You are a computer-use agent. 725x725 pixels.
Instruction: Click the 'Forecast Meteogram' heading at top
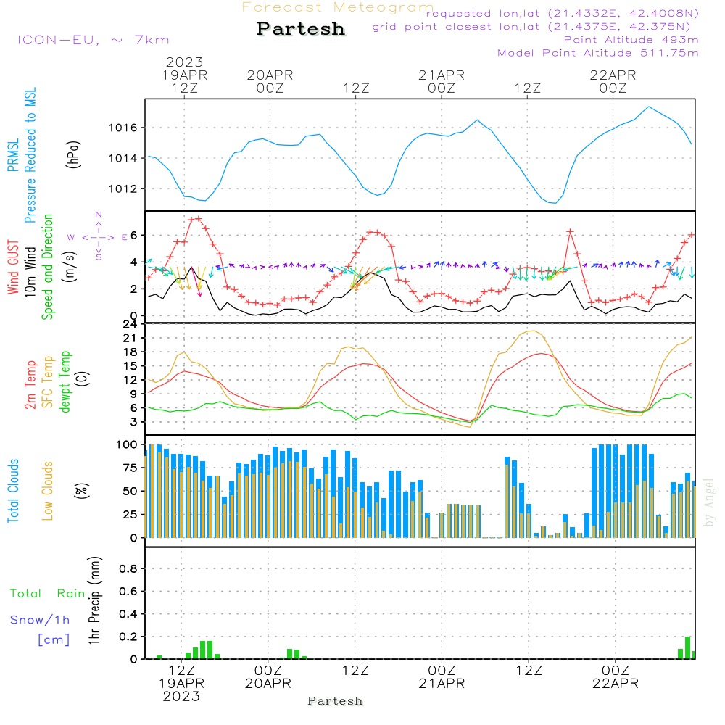[x=338, y=7]
